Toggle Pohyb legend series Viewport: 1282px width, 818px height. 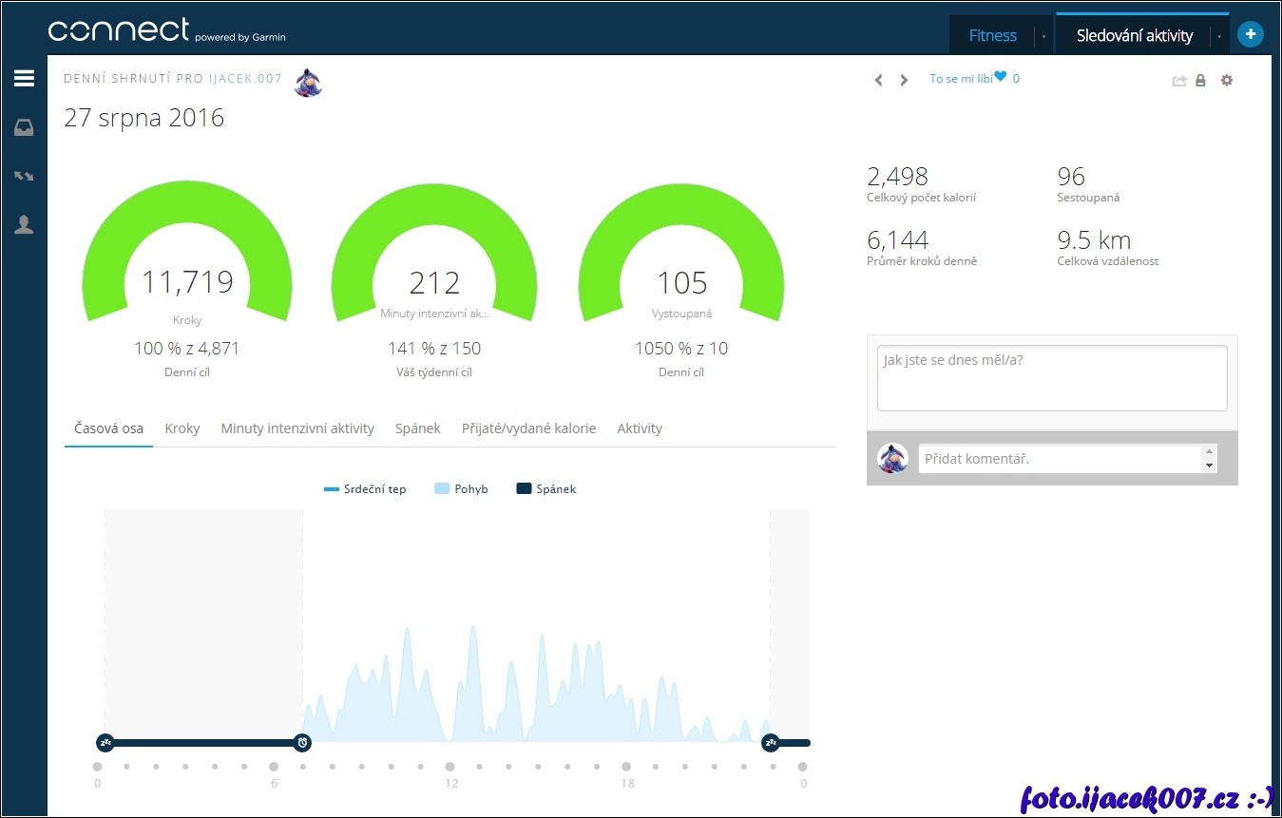[461, 489]
